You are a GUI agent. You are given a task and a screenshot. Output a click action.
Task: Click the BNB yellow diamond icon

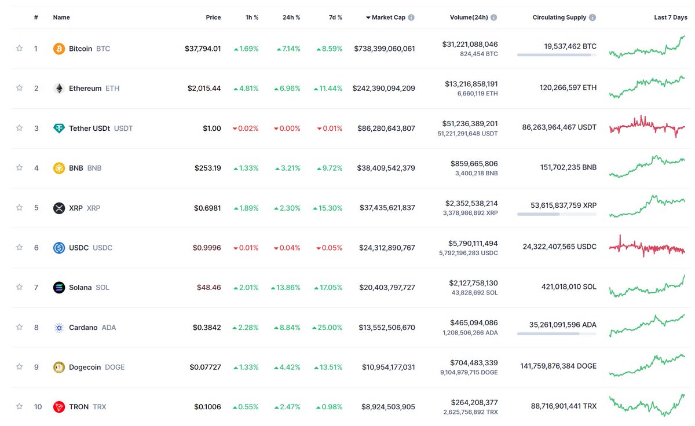pyautogui.click(x=58, y=168)
